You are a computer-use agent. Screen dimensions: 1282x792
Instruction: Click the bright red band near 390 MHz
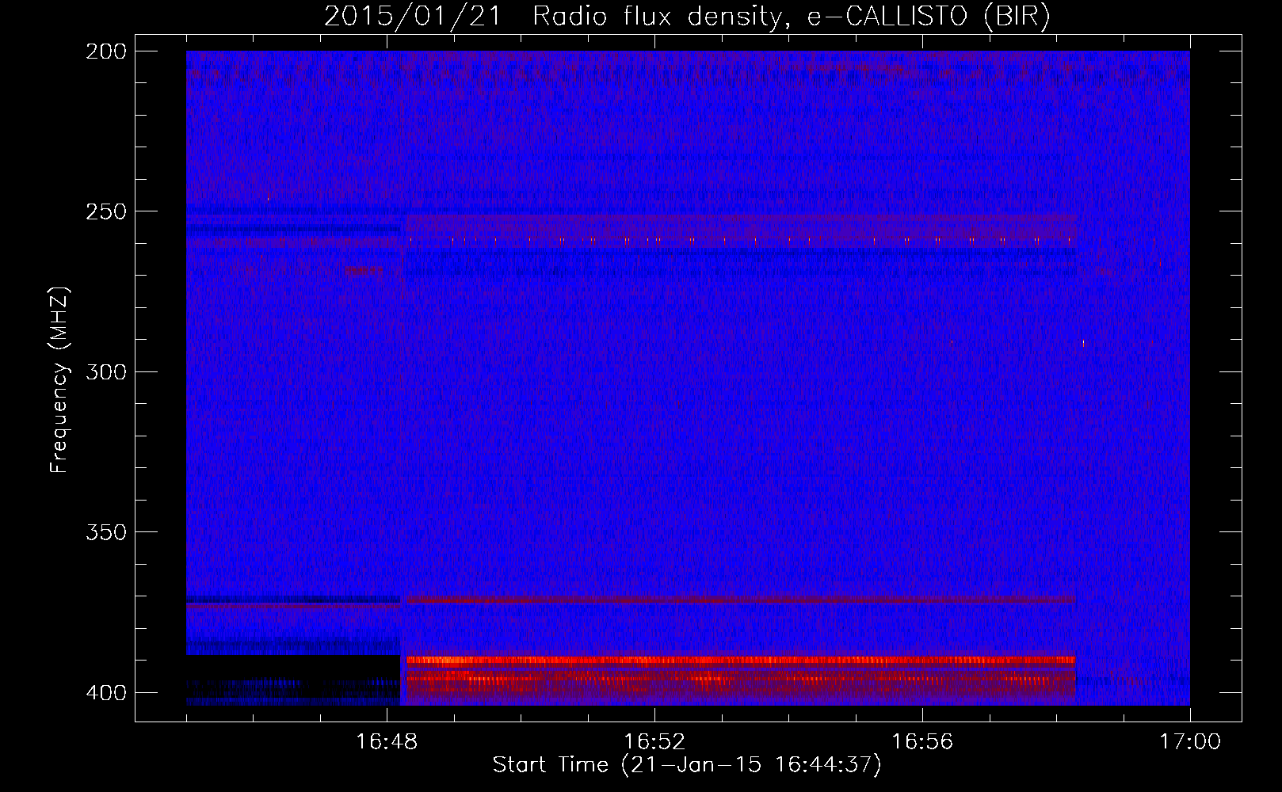click(737, 660)
